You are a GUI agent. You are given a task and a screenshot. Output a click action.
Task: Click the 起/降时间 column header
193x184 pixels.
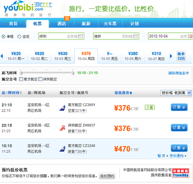click(10, 93)
